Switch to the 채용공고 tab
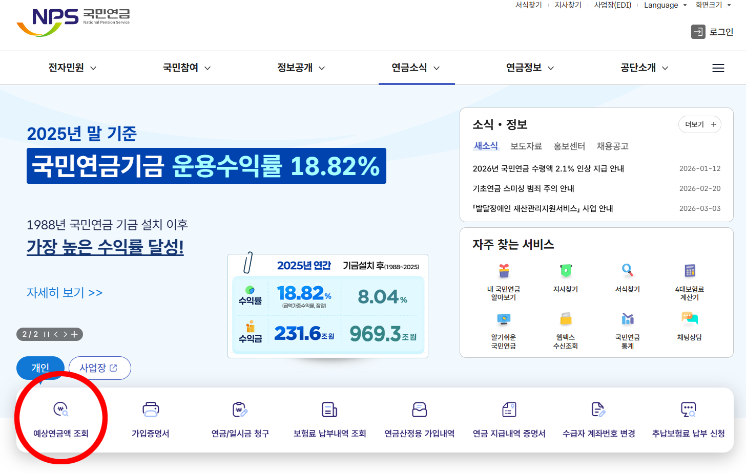The image size is (746, 473). click(612, 146)
